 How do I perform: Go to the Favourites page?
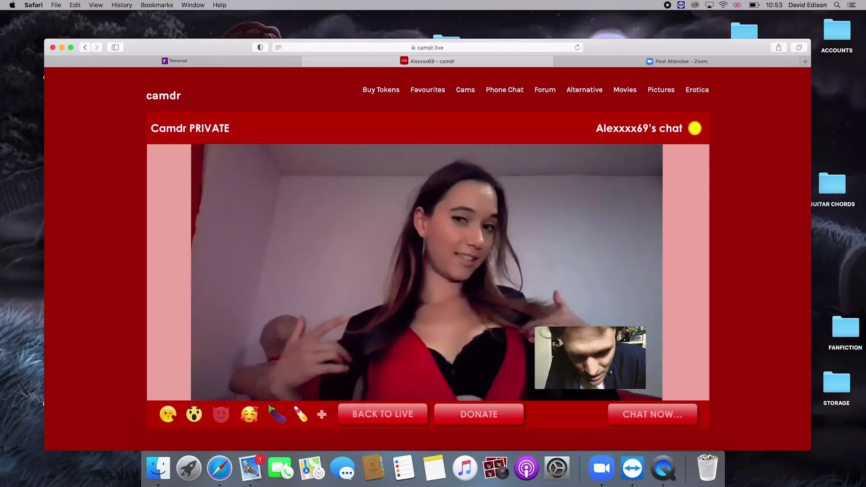[428, 90]
